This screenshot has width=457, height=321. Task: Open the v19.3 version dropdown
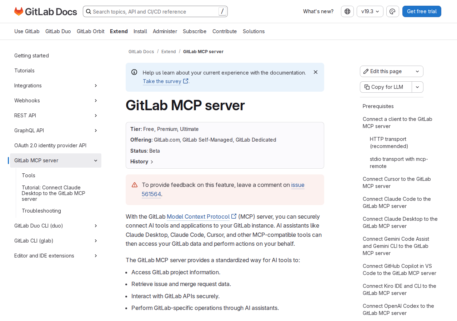tap(370, 11)
